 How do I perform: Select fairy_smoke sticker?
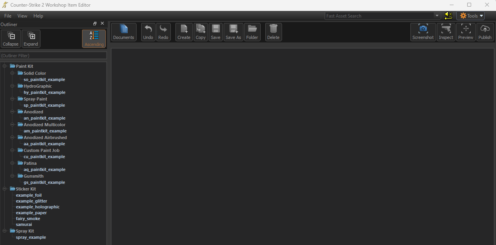(28, 219)
